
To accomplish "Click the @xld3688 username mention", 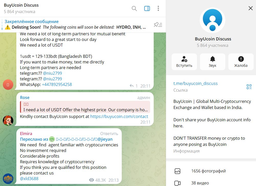I will 29,179.
